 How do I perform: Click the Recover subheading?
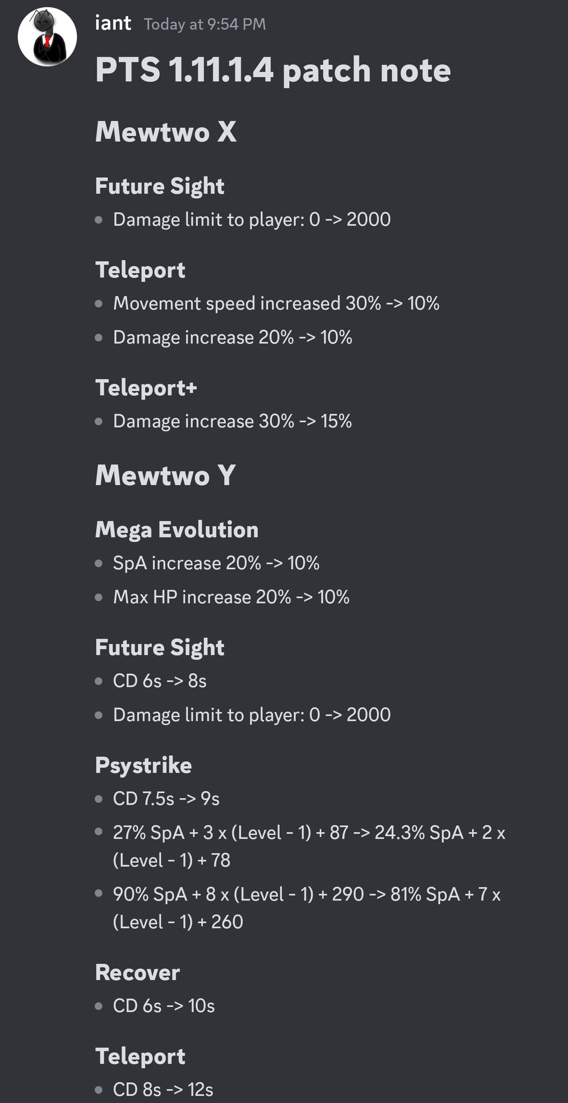138,973
